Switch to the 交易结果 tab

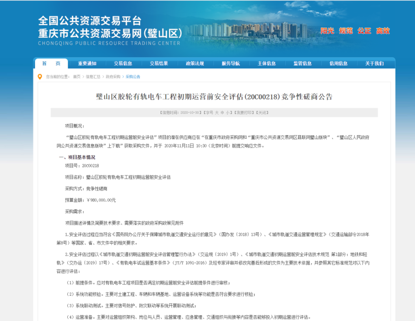tap(159, 63)
